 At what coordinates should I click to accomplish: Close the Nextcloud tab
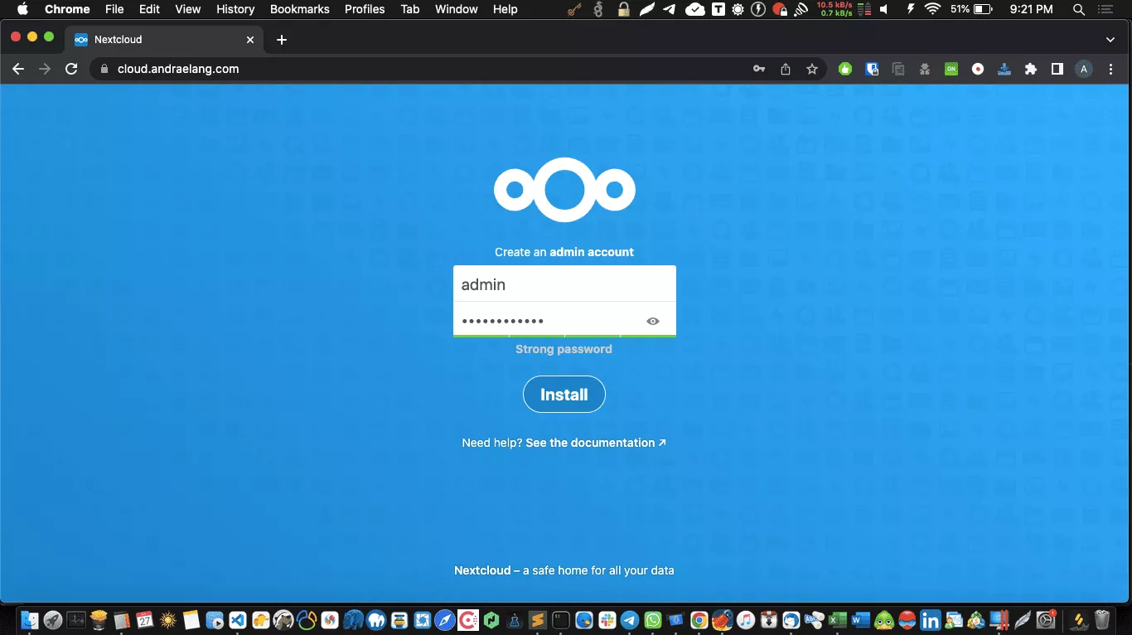click(x=251, y=40)
